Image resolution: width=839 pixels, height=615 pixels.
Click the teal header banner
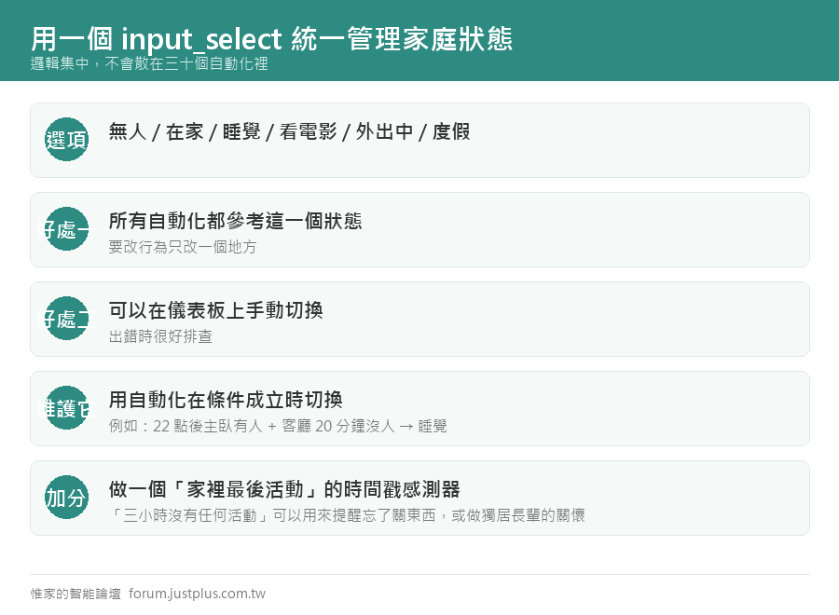[419, 41]
